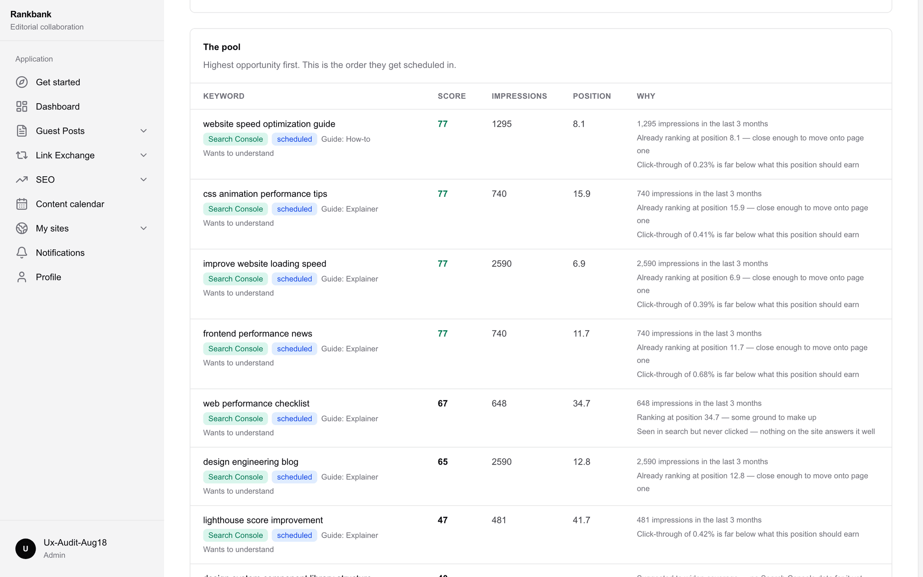Click score 65 for design engineering blog
923x577 pixels.
443,462
